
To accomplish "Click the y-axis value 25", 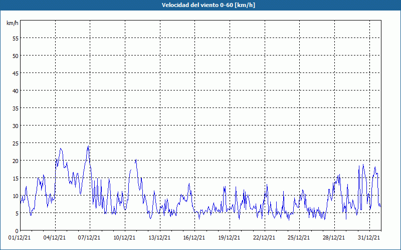I will click(16, 143).
